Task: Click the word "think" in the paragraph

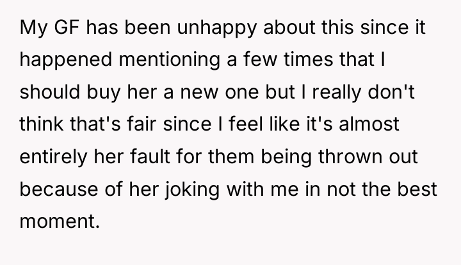Action: tap(42, 124)
